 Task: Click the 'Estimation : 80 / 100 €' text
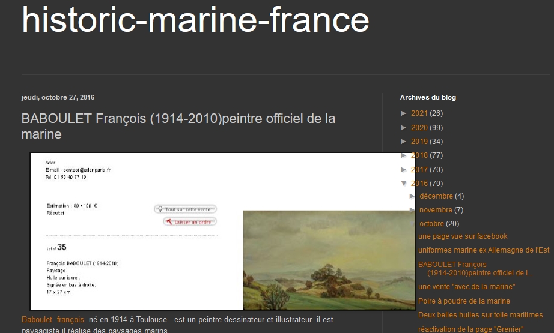[x=72, y=206]
